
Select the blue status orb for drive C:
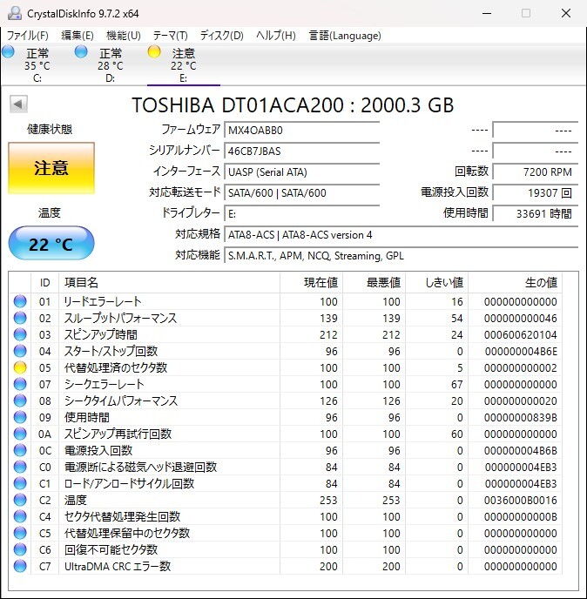pyautogui.click(x=9, y=51)
